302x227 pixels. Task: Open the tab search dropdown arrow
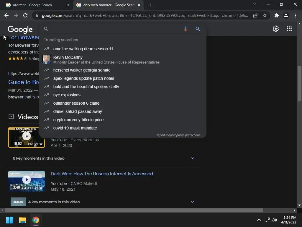[x=255, y=4]
